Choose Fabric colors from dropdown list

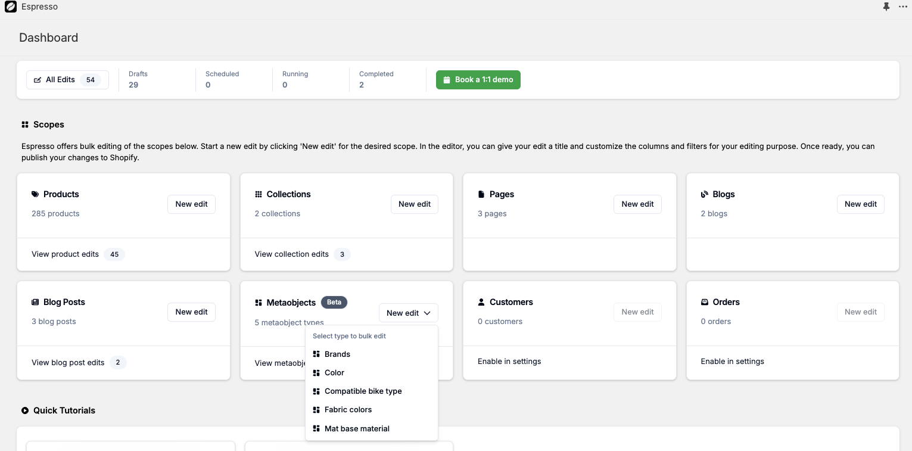tap(348, 409)
